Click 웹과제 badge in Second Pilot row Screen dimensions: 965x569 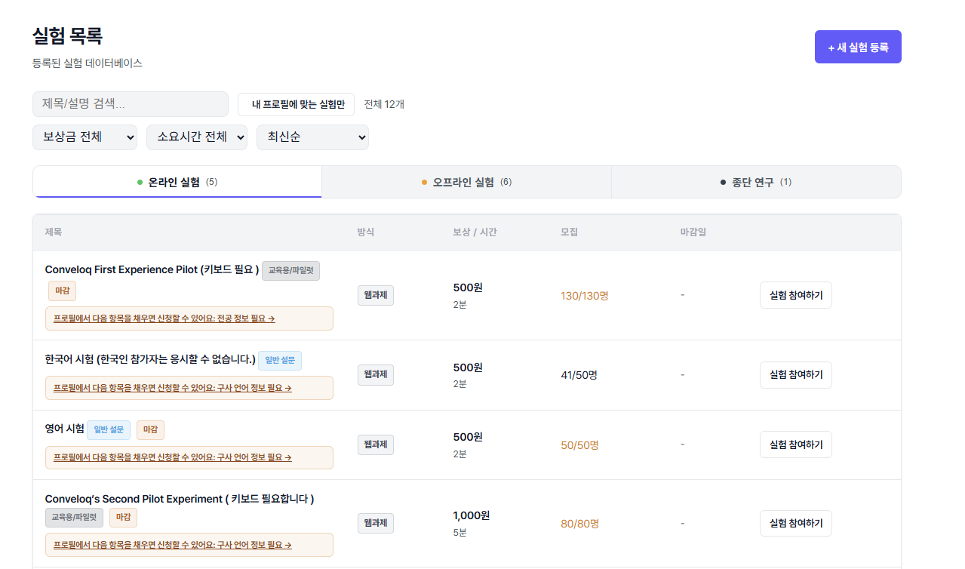pos(375,523)
